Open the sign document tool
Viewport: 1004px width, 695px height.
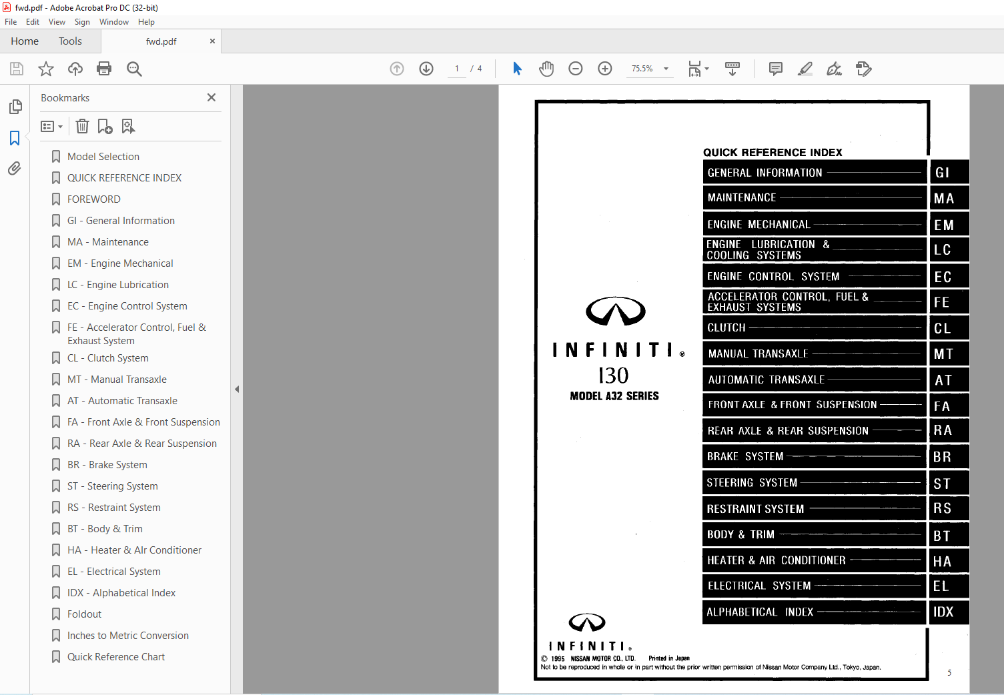[834, 69]
